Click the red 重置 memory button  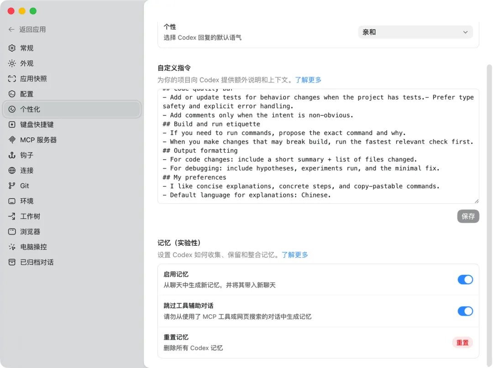coord(462,342)
